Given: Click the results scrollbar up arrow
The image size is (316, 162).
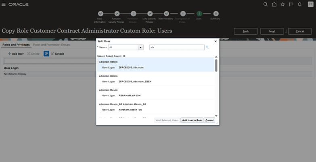Looking at the screenshot, I should pos(216,57).
